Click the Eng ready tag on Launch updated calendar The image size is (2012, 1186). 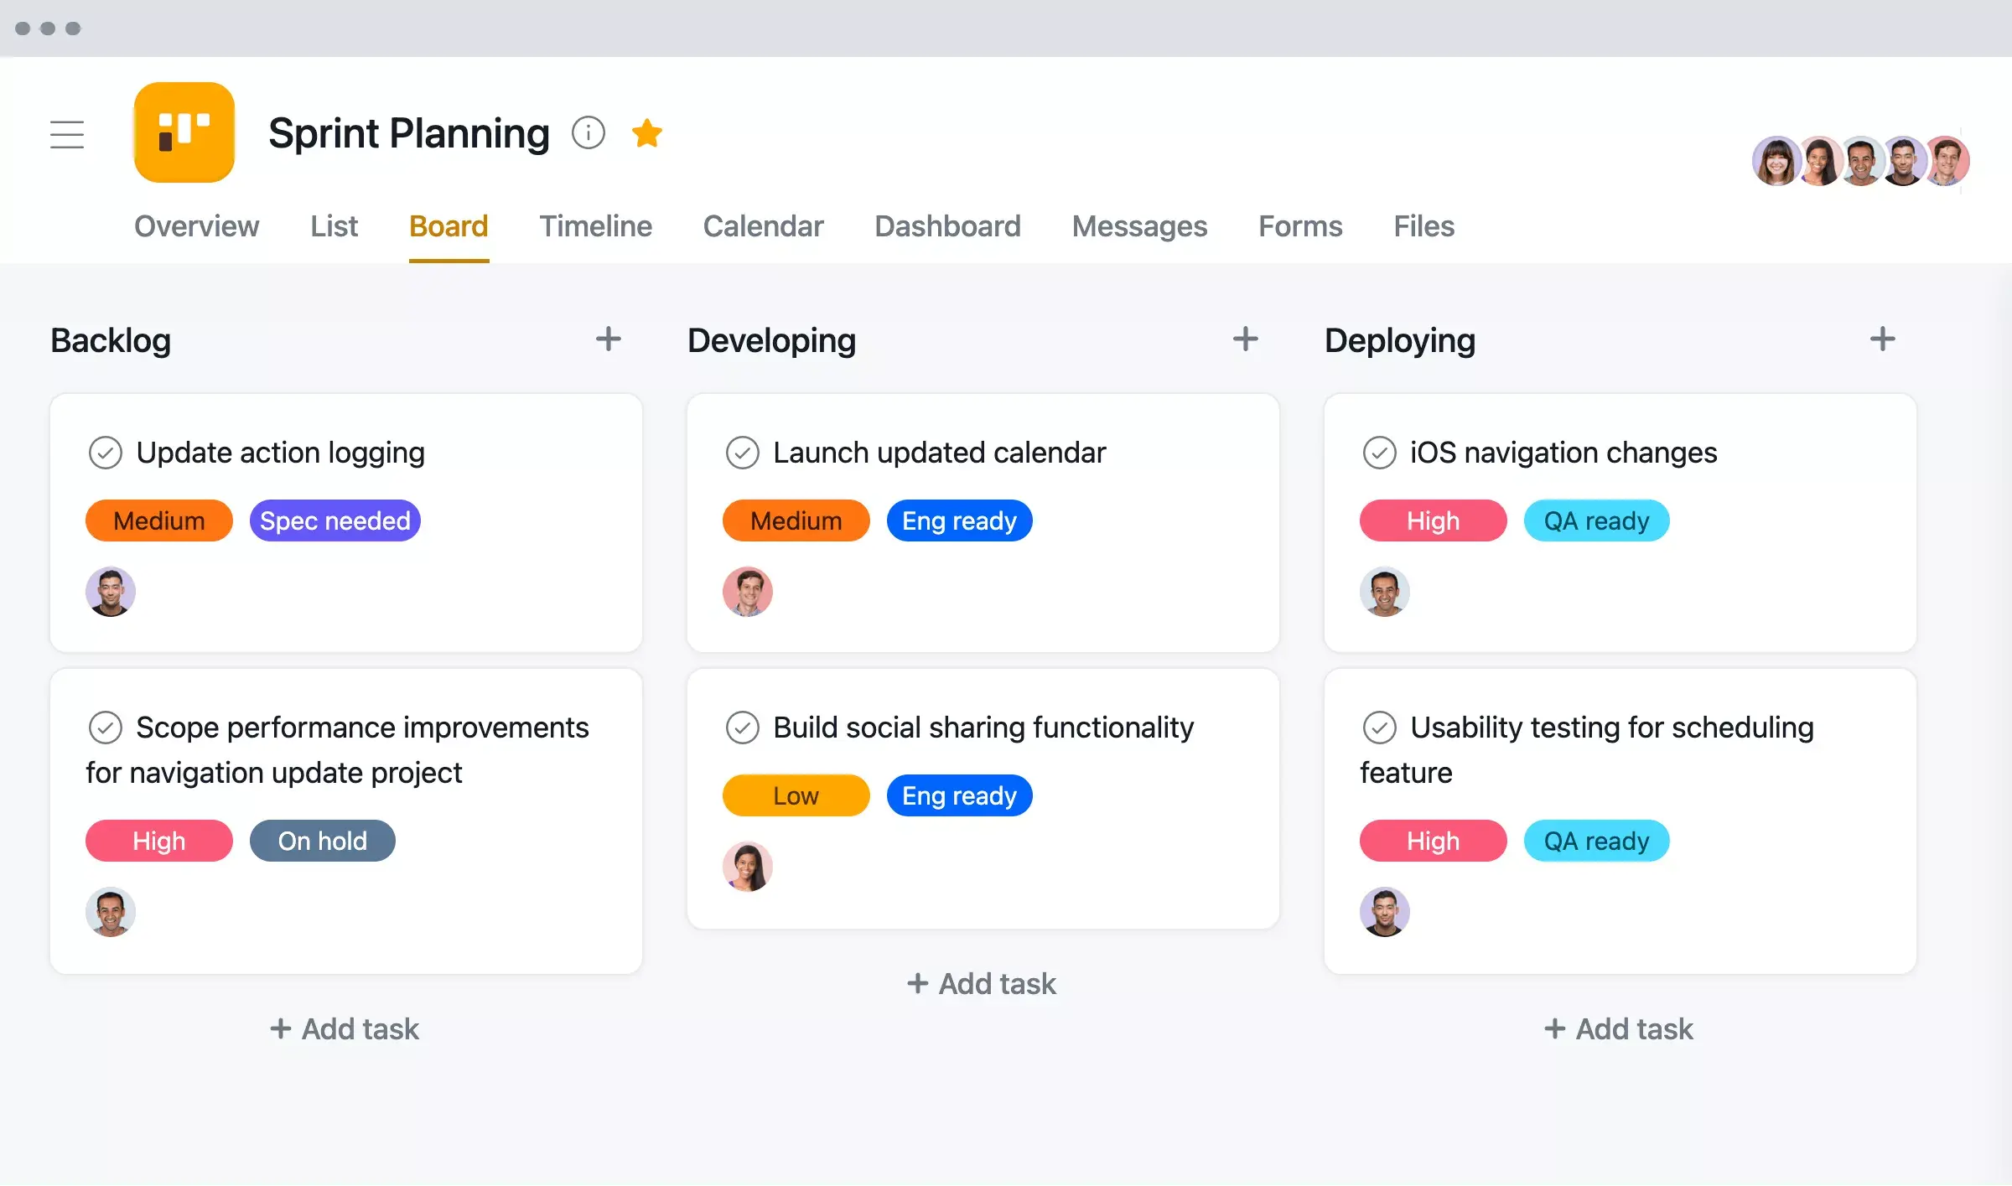(959, 520)
